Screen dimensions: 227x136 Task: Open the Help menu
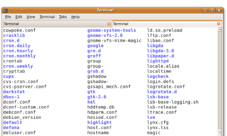pyautogui.click(x=75, y=17)
